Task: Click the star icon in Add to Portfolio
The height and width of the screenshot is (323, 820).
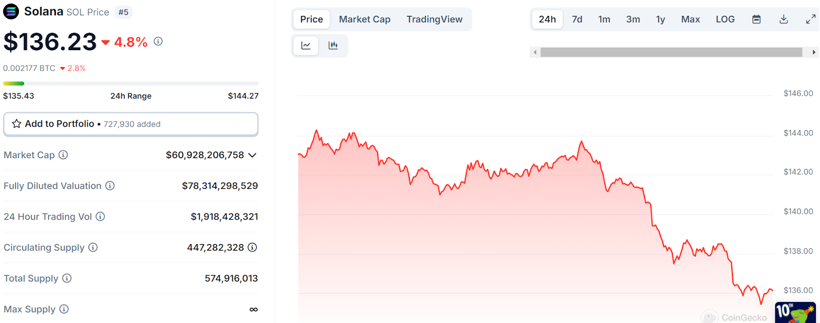Action: (x=17, y=123)
